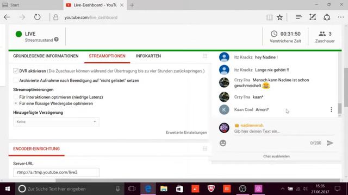Click the browser address bar URL
Viewport: 348px width, 195px height.
click(x=91, y=17)
